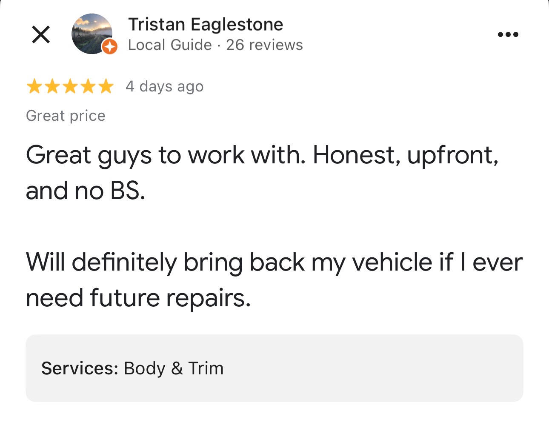549x425 pixels.
Task: Click the 'and no BS.' line
Action: point(86,191)
